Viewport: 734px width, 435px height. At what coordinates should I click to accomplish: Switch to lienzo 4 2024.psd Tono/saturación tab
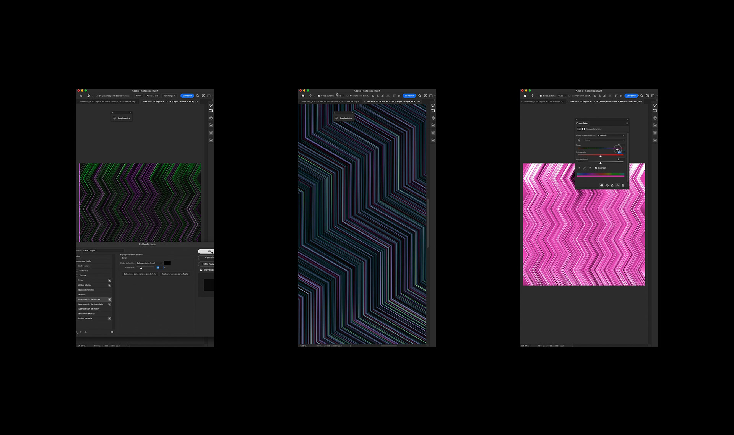(x=606, y=102)
